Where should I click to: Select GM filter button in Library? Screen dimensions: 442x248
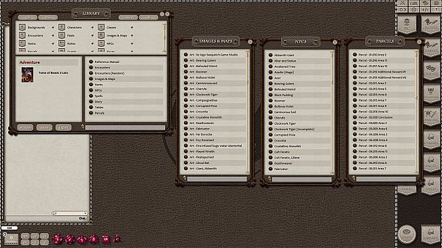[27, 18]
